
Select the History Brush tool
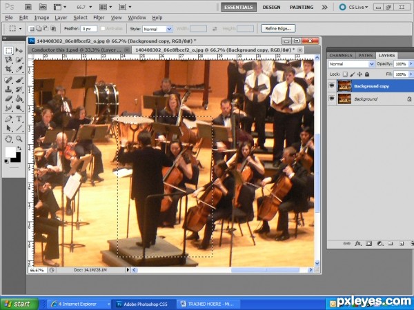click(19, 90)
